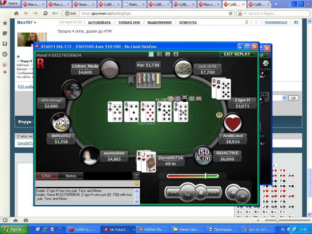Click the chat input field

[x=85, y=183]
